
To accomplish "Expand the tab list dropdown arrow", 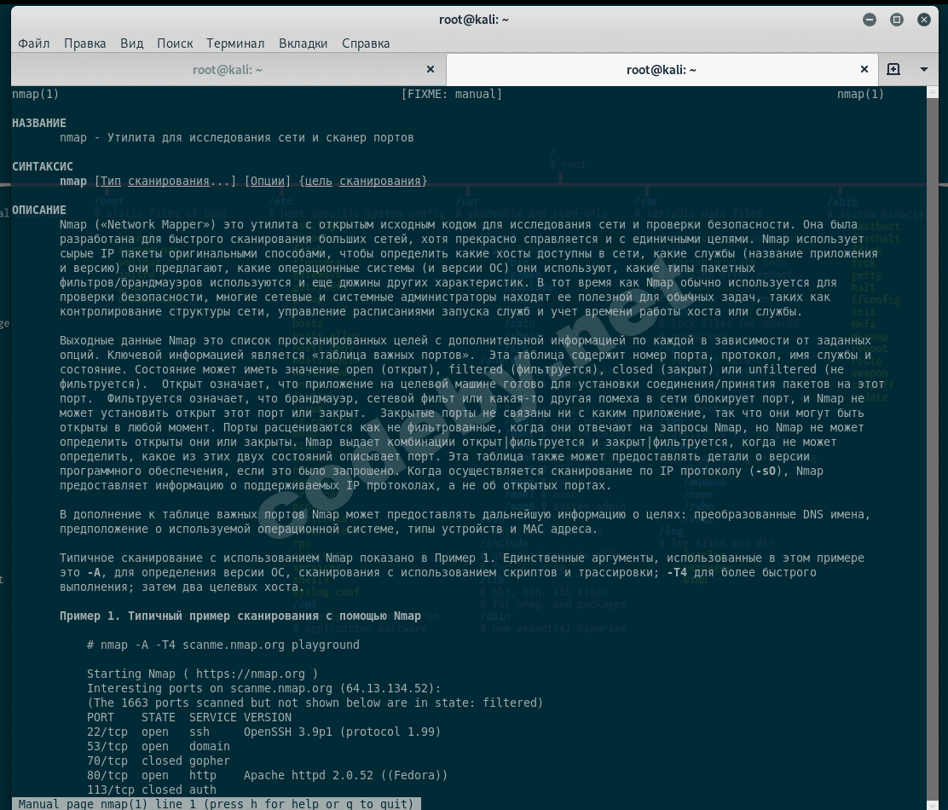I will click(x=924, y=70).
